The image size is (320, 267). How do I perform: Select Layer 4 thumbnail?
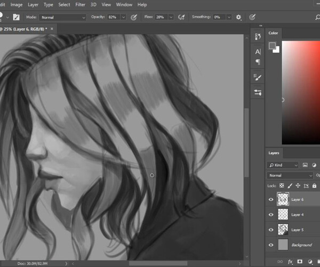pos(283,214)
